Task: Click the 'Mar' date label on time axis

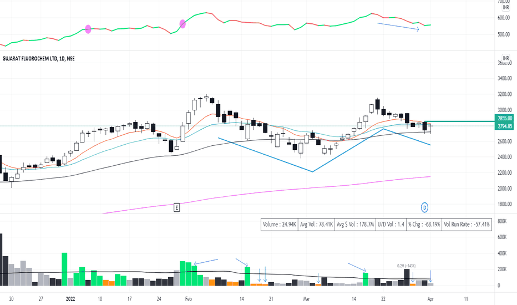Action: coord(306,299)
